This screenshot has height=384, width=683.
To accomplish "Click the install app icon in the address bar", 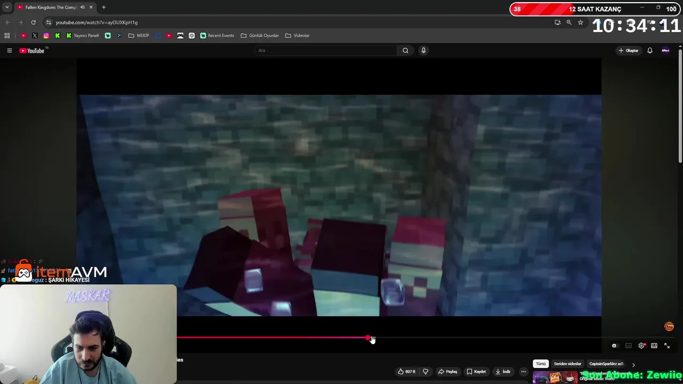I will tap(558, 22).
